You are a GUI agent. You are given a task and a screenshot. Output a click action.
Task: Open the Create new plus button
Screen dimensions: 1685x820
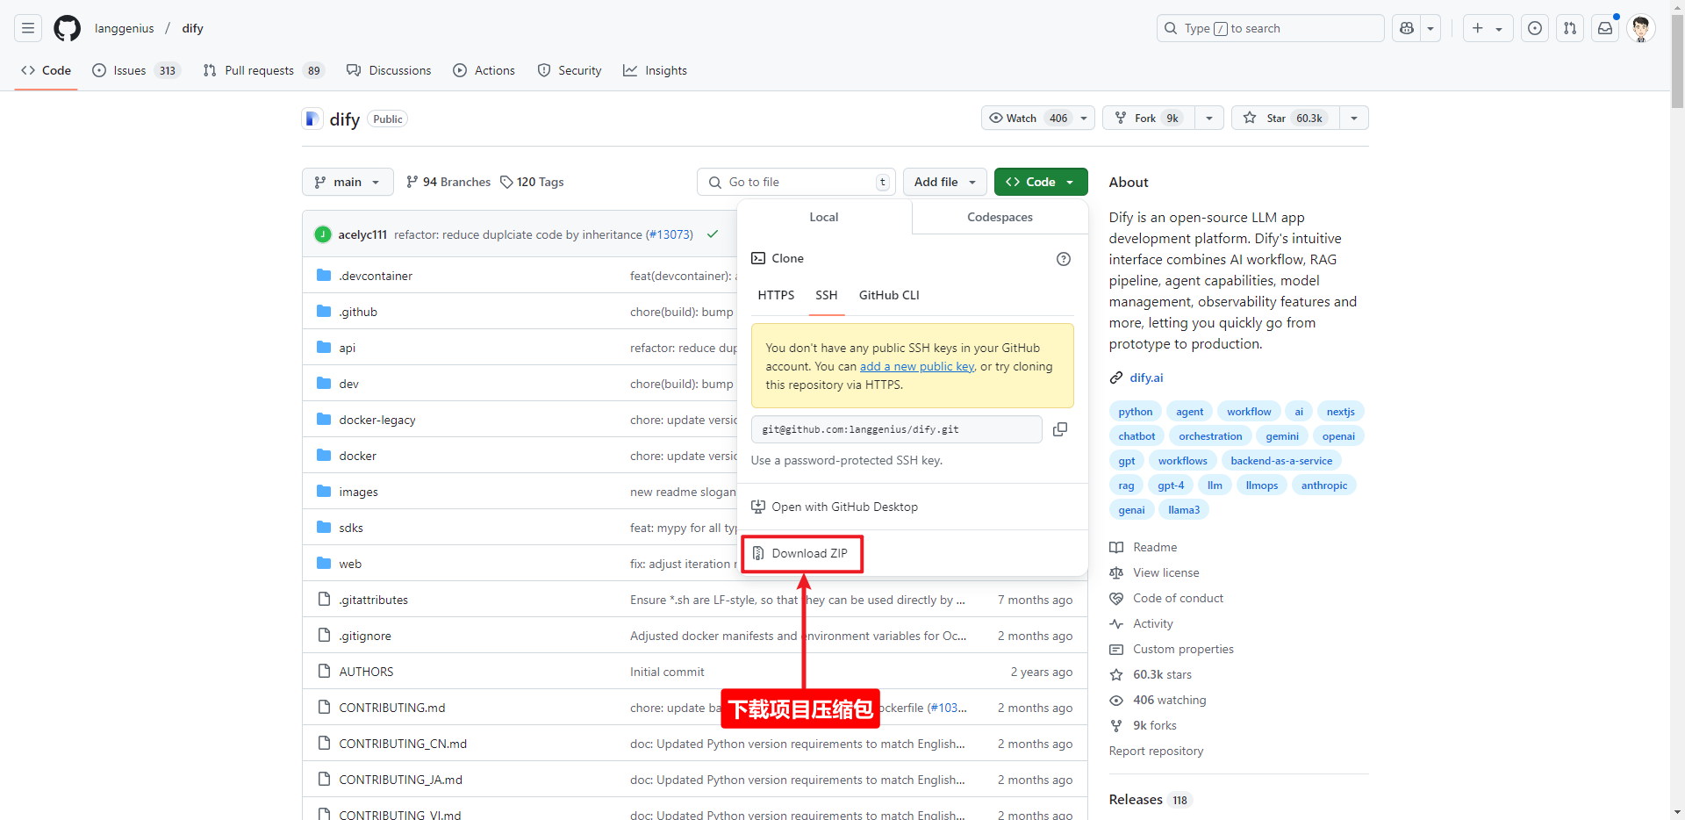(1487, 28)
